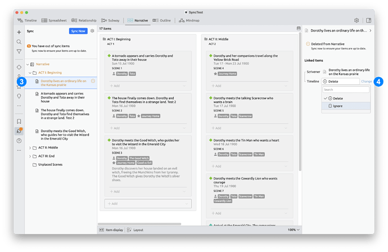Open the filter funnel icon
388x252 pixels.
19,52
